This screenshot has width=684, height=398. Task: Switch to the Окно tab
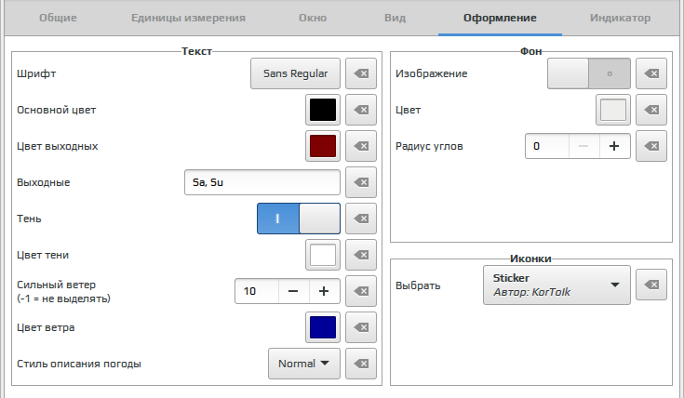tap(313, 18)
